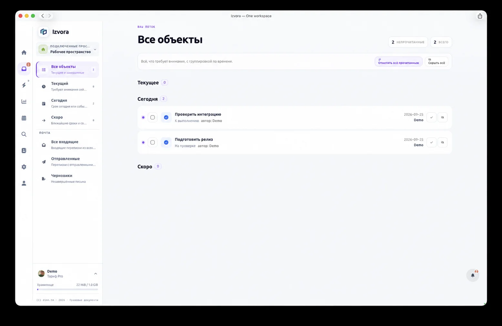This screenshot has height=326, width=502.
Task: Open the bar chart analytics icon
Action: pos(24,102)
